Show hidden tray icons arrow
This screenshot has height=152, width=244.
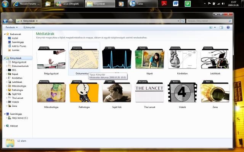click(205, 4)
